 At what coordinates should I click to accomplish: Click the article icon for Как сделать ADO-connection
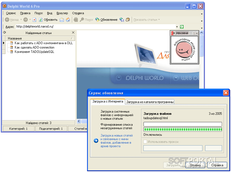(11, 47)
